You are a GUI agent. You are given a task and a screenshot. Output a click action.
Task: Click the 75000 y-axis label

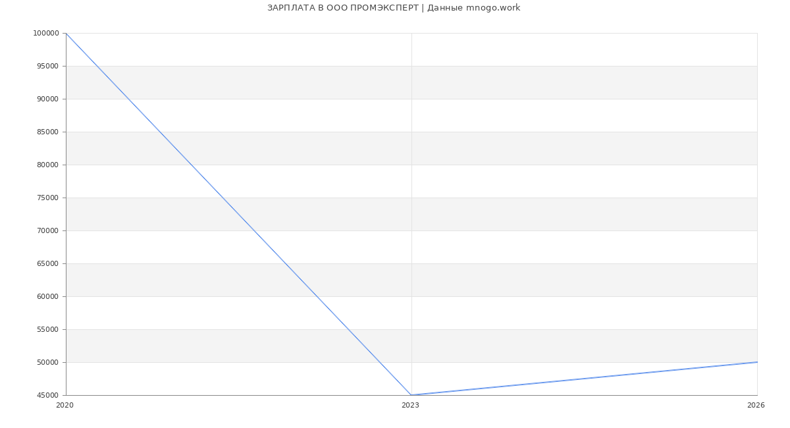[x=47, y=198]
